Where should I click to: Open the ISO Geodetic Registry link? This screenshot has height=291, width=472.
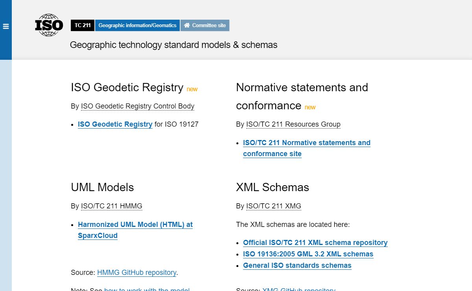tap(115, 124)
